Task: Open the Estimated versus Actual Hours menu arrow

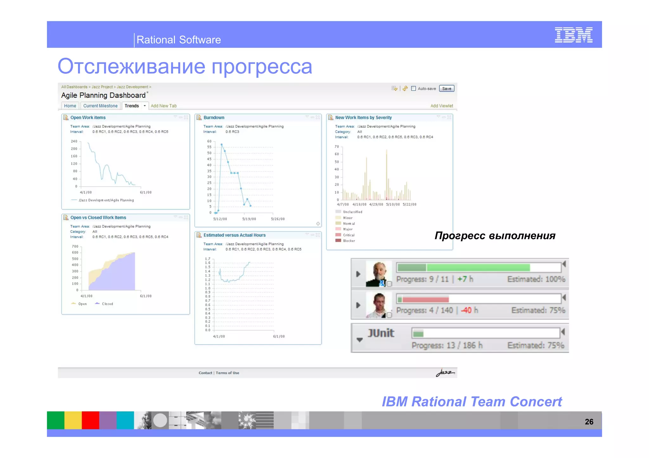Action: (x=307, y=234)
